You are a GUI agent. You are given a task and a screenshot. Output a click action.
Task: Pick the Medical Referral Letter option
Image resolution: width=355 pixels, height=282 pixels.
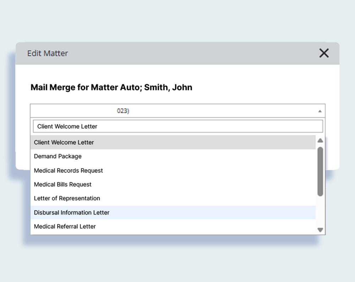pos(65,226)
